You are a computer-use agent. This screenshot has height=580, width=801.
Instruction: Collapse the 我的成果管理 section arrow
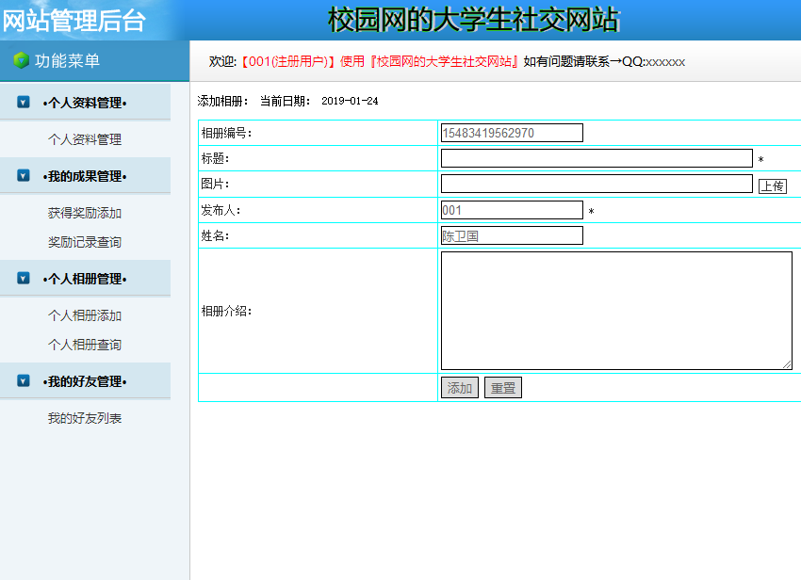pyautogui.click(x=24, y=176)
